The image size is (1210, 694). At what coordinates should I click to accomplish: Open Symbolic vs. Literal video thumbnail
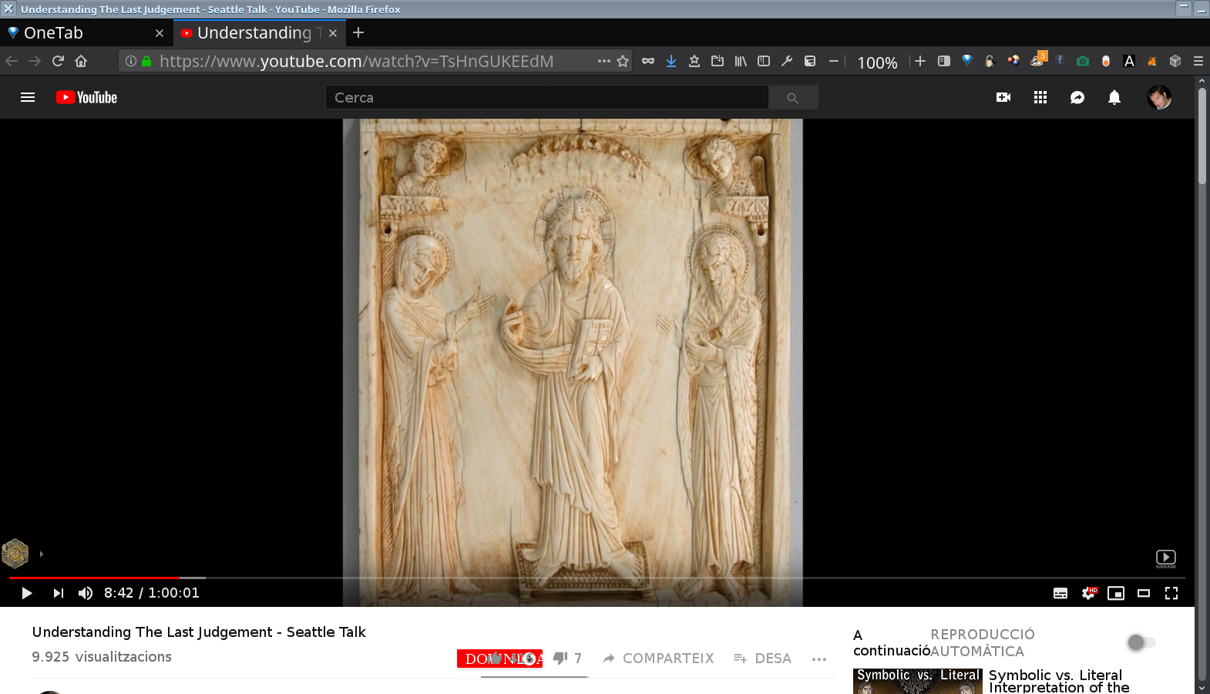pos(917,681)
